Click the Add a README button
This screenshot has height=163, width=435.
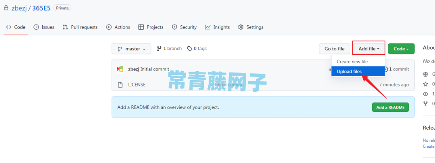[x=390, y=107]
